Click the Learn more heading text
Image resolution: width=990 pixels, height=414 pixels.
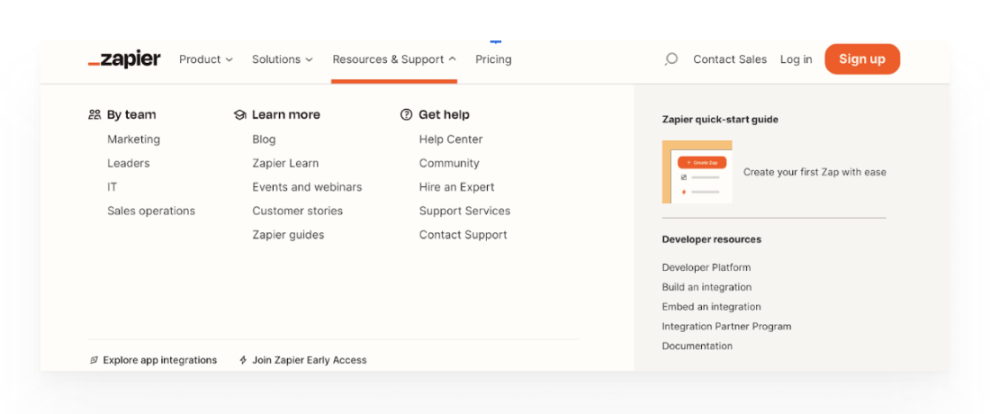(286, 115)
